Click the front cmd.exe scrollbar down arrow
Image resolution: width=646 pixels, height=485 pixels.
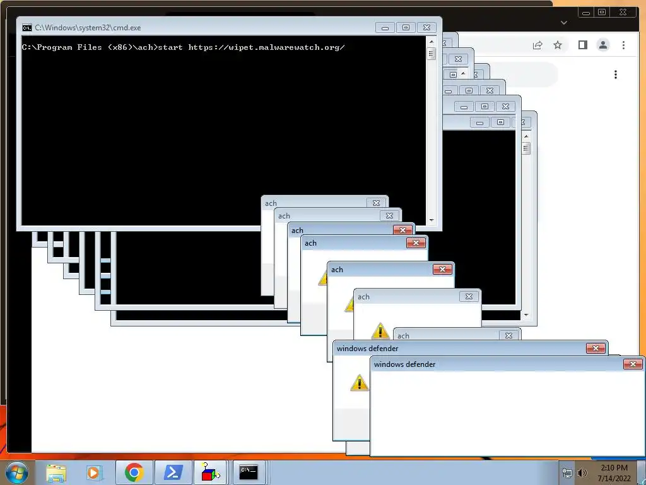pos(432,220)
